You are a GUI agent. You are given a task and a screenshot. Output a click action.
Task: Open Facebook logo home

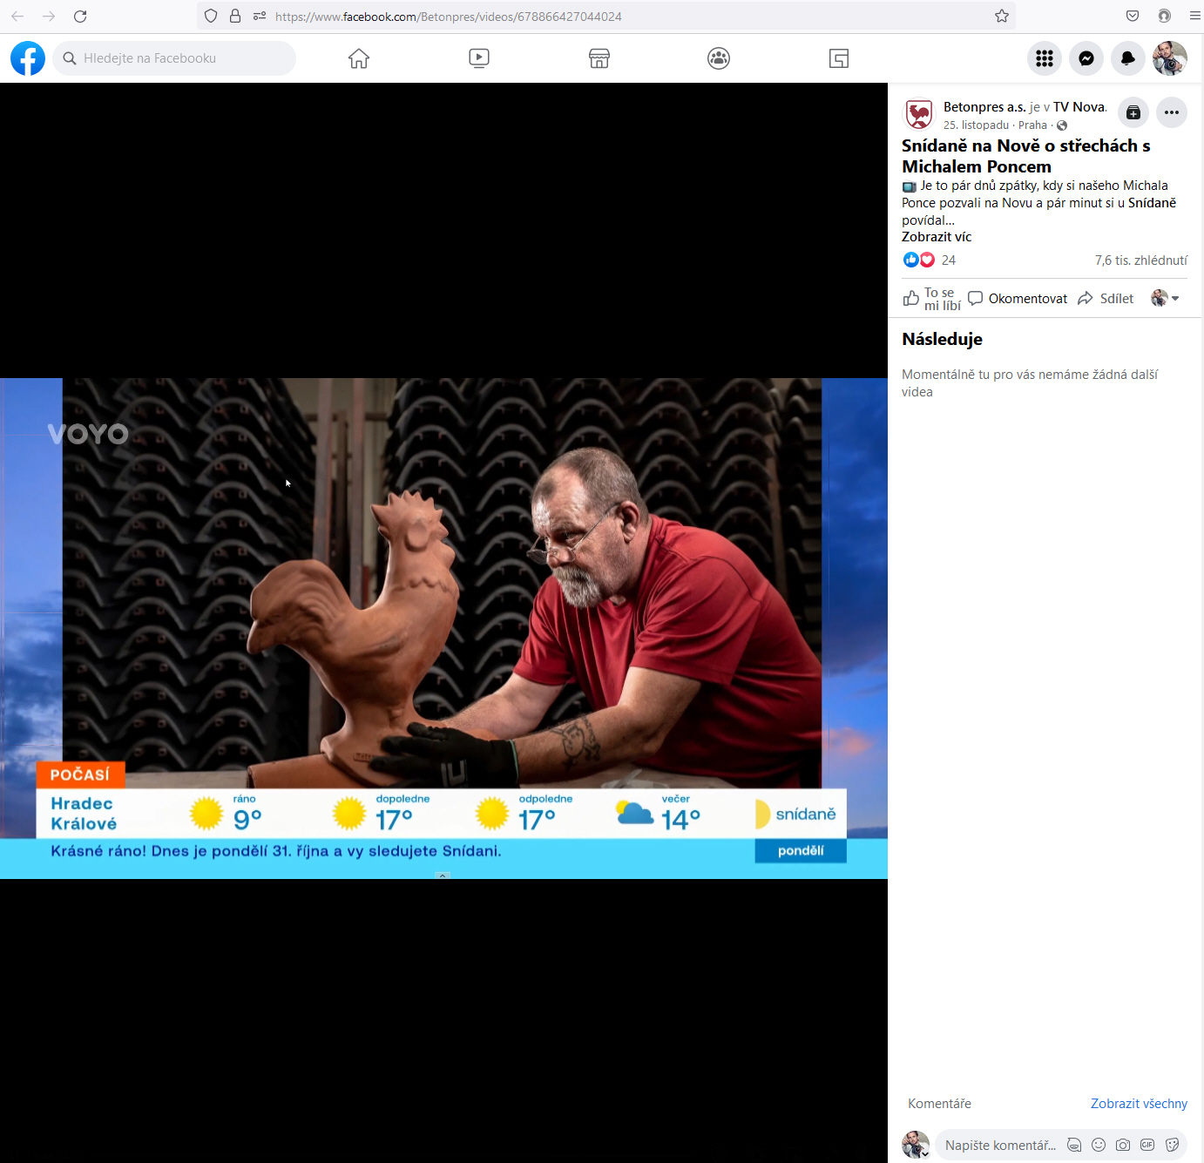[x=28, y=58]
